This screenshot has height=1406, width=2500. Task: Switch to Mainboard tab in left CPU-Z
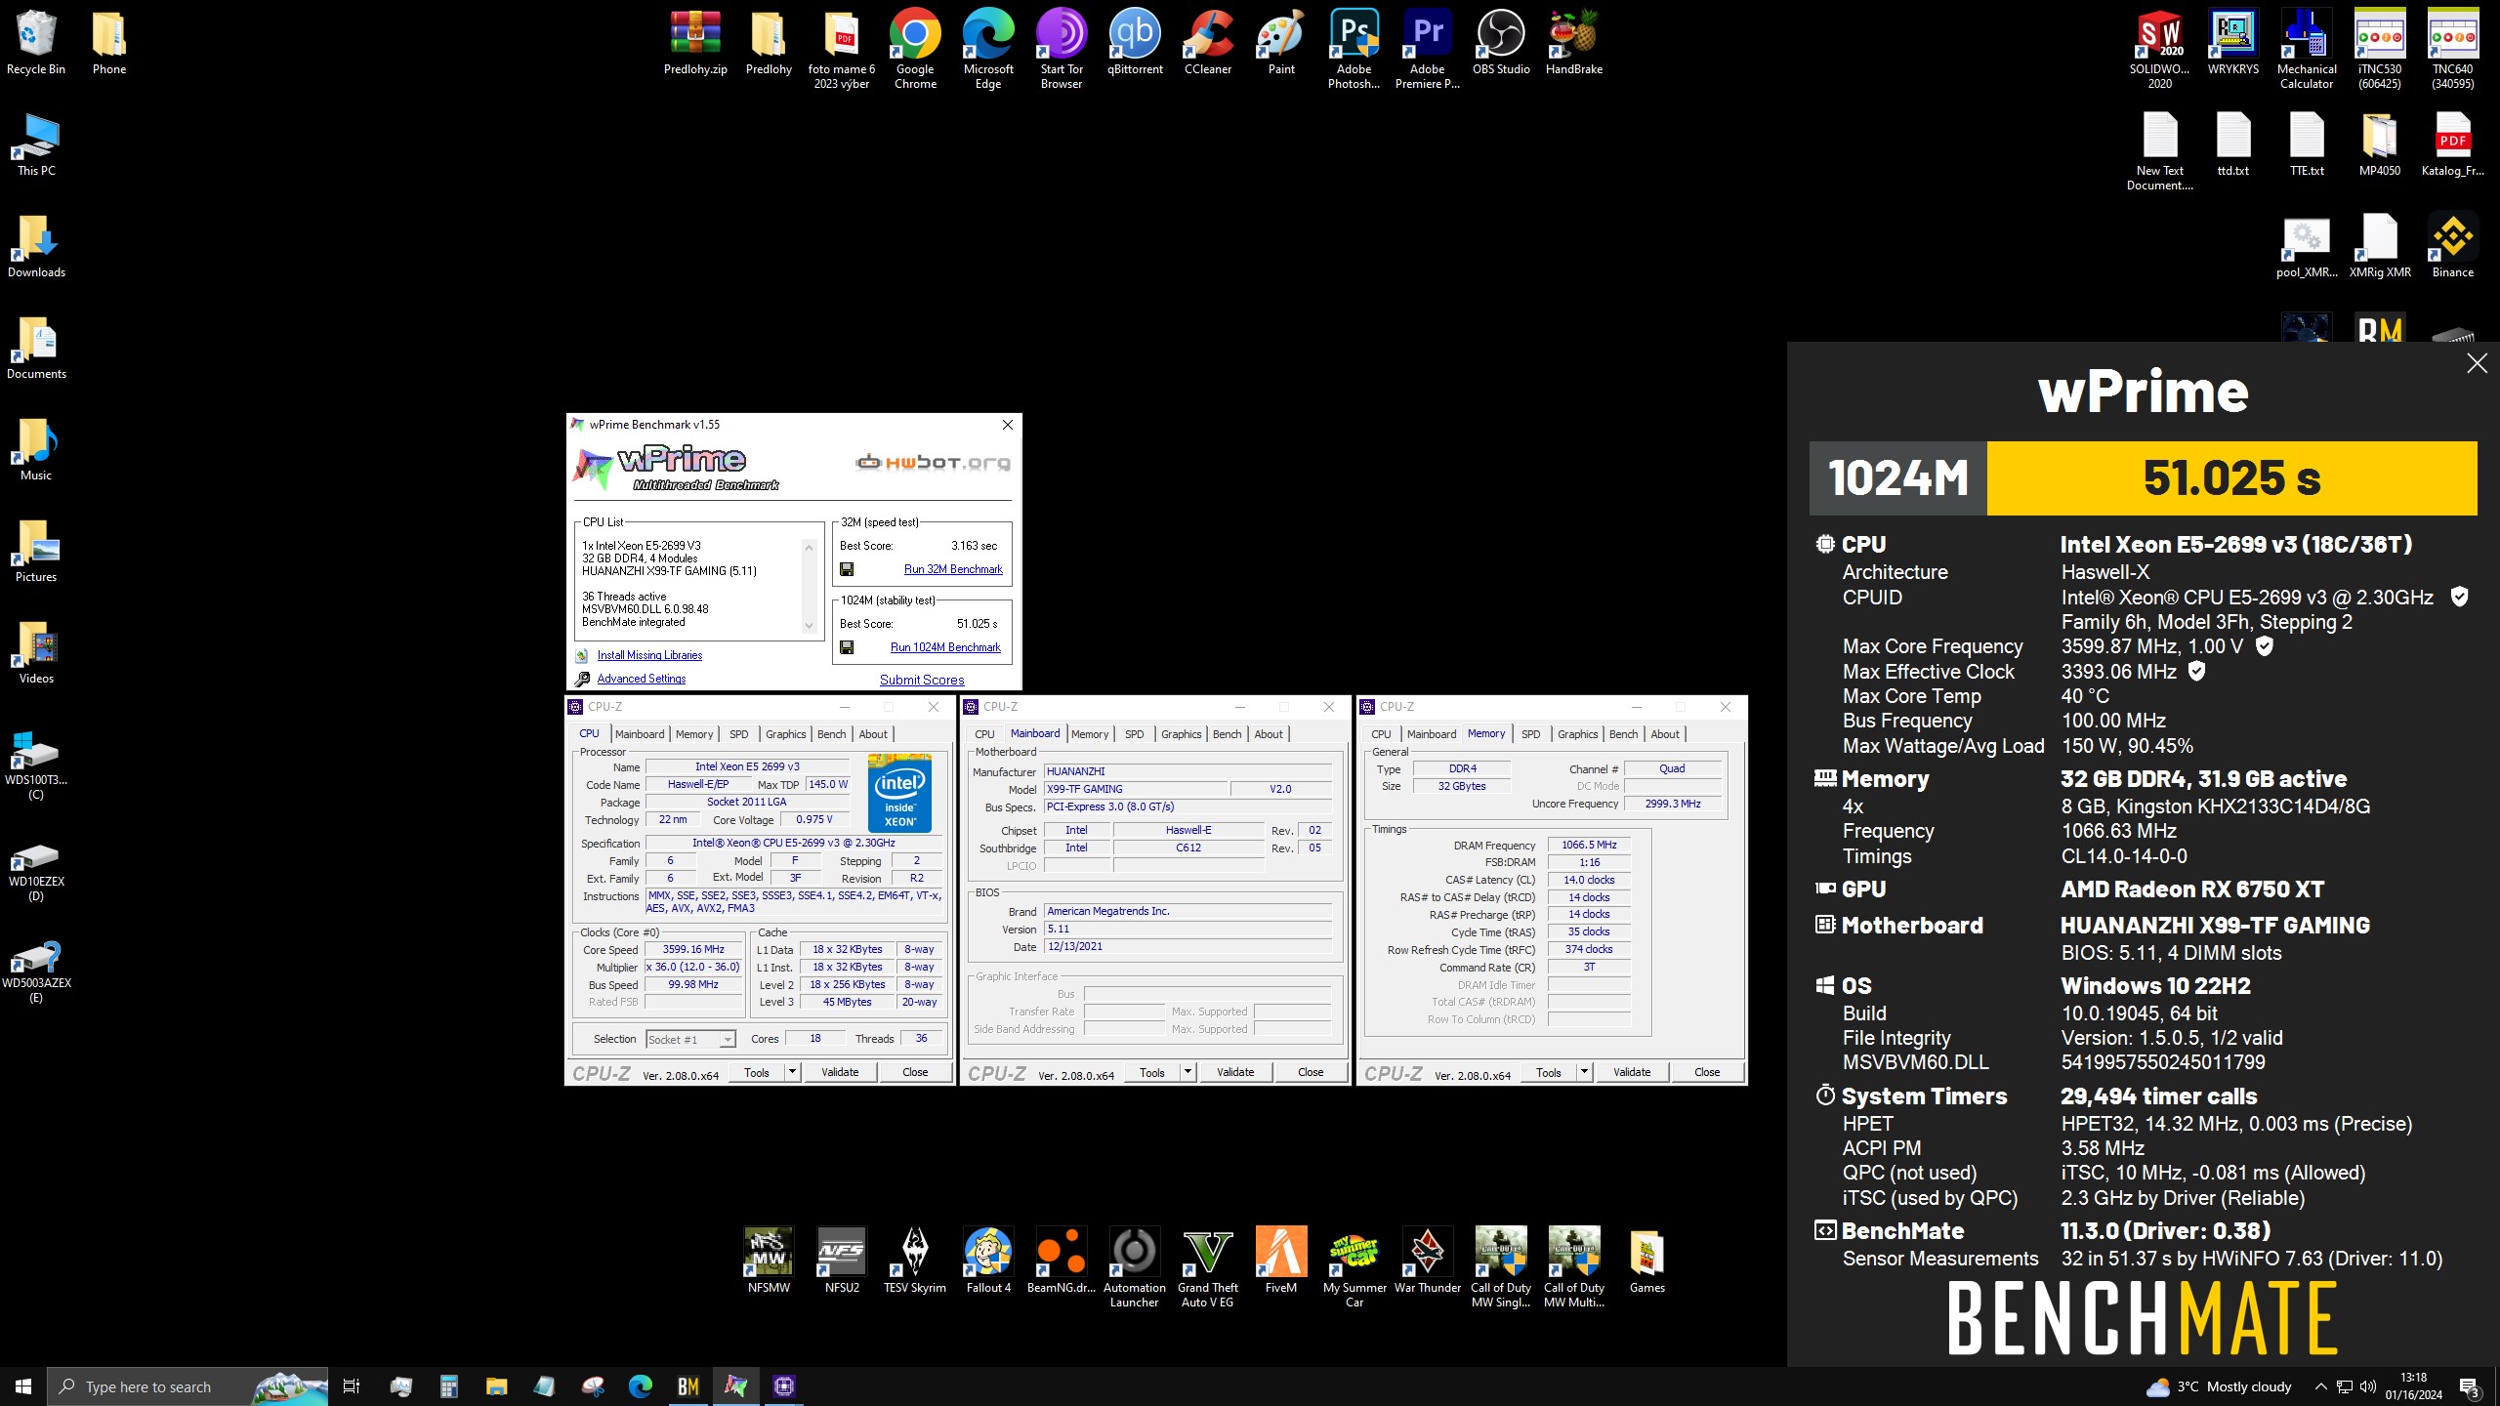640,734
